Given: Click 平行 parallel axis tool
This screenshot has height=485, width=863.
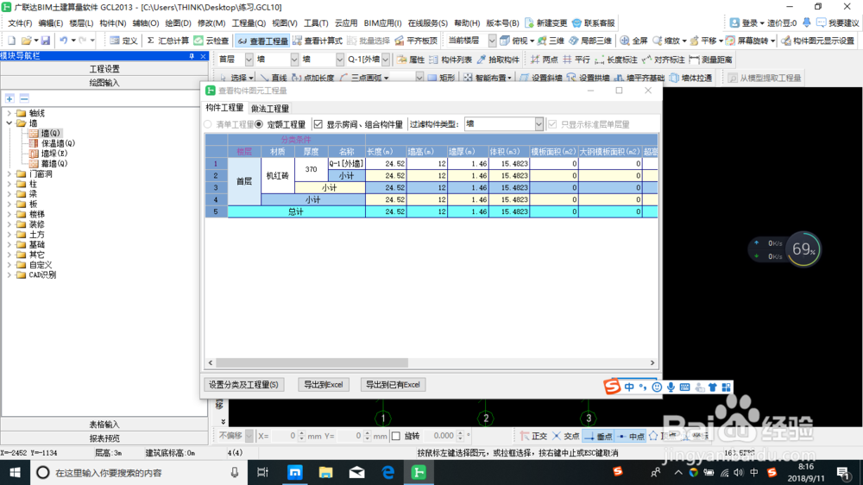Looking at the screenshot, I should 576,60.
